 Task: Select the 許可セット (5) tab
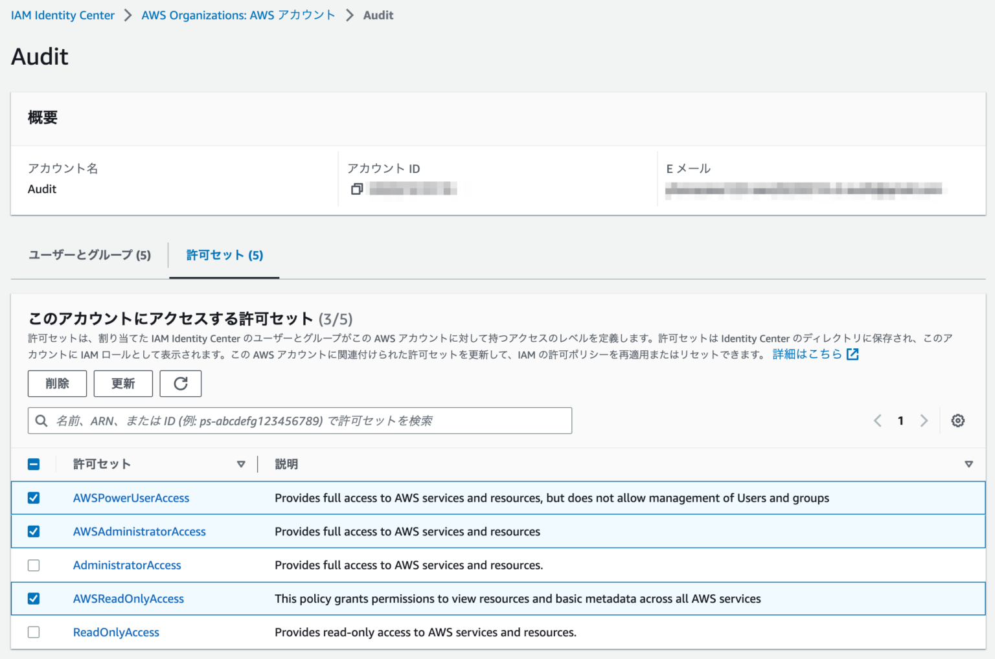coord(225,255)
